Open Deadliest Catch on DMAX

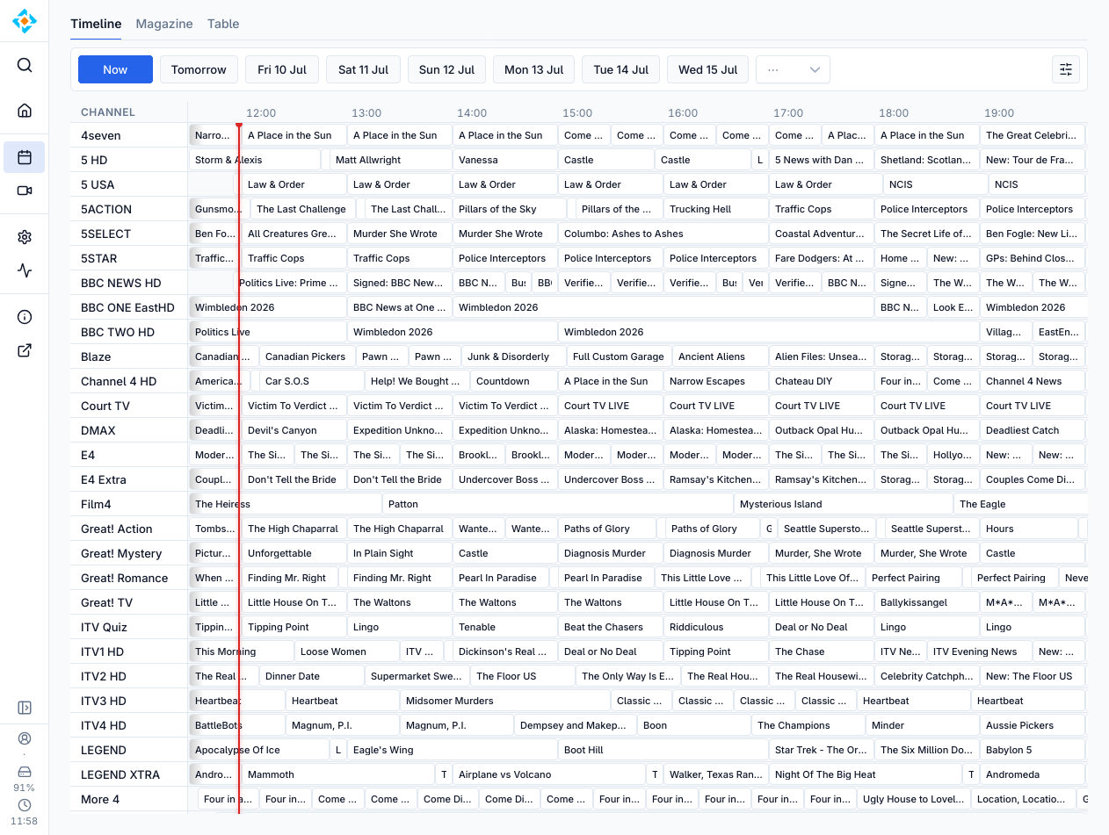[1033, 430]
